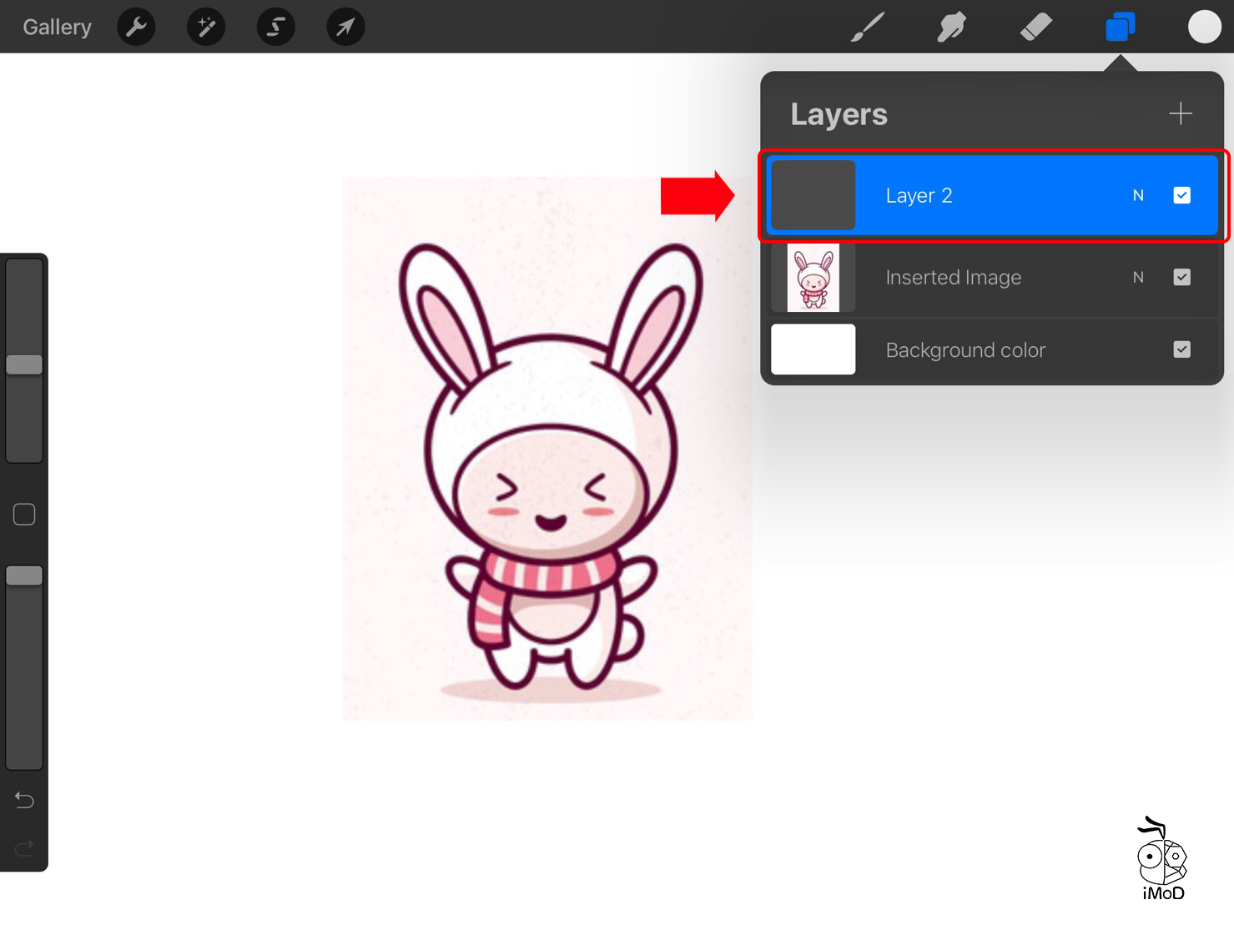Select the Smudge tool
The image size is (1234, 925).
pos(951,28)
